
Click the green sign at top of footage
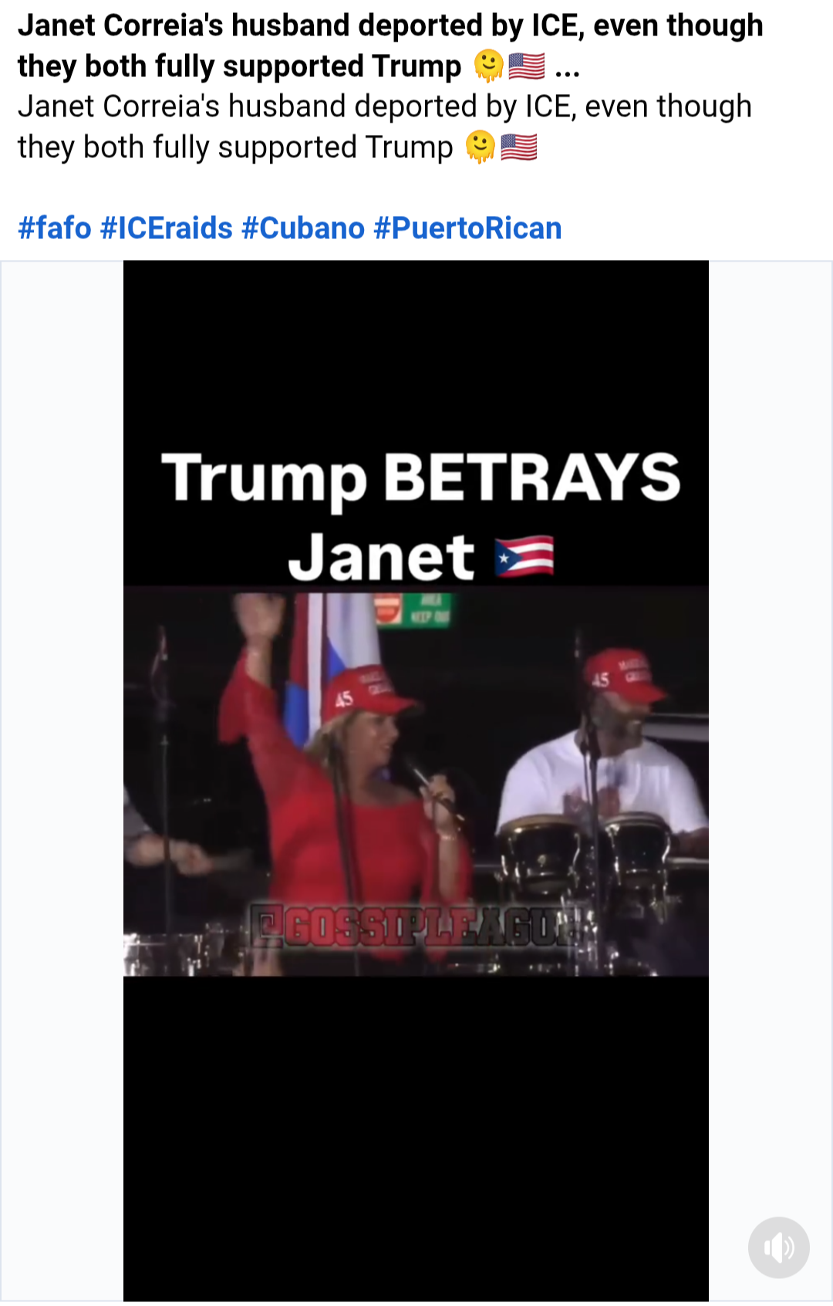(413, 609)
